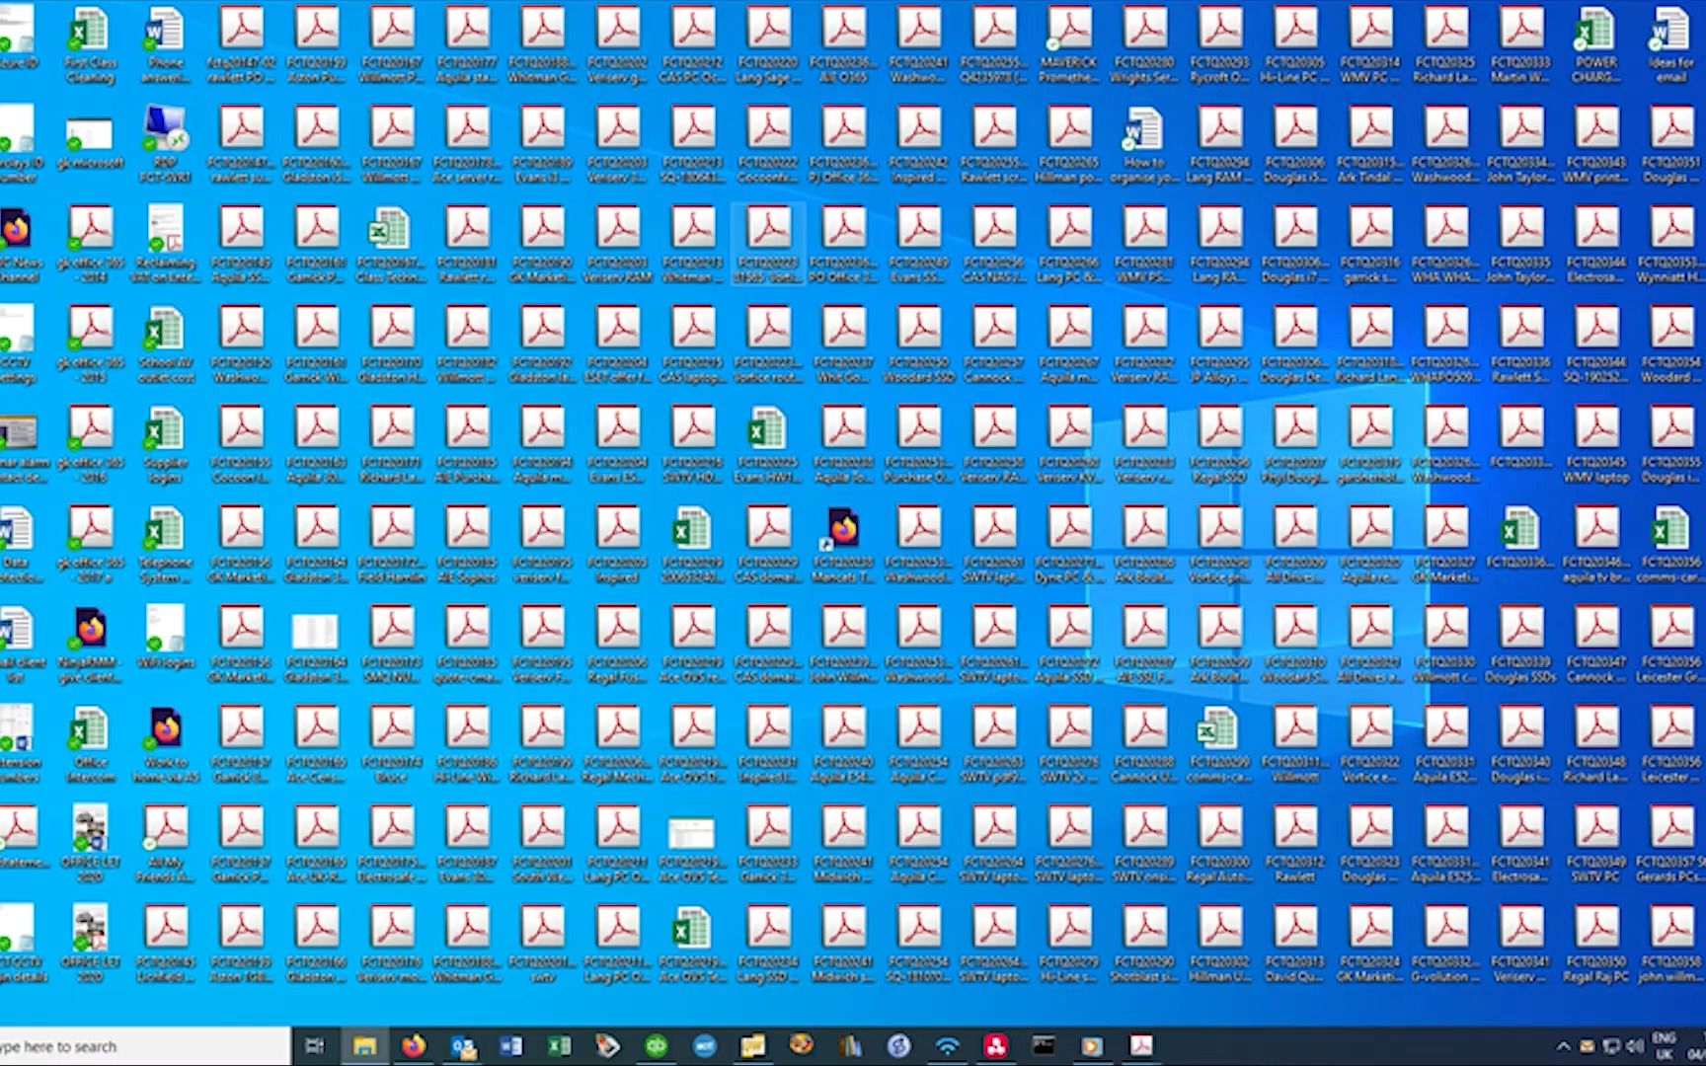Image resolution: width=1706 pixels, height=1066 pixels.
Task: Select the FCTQ20280 Wrights PDF file
Action: click(x=1144, y=43)
